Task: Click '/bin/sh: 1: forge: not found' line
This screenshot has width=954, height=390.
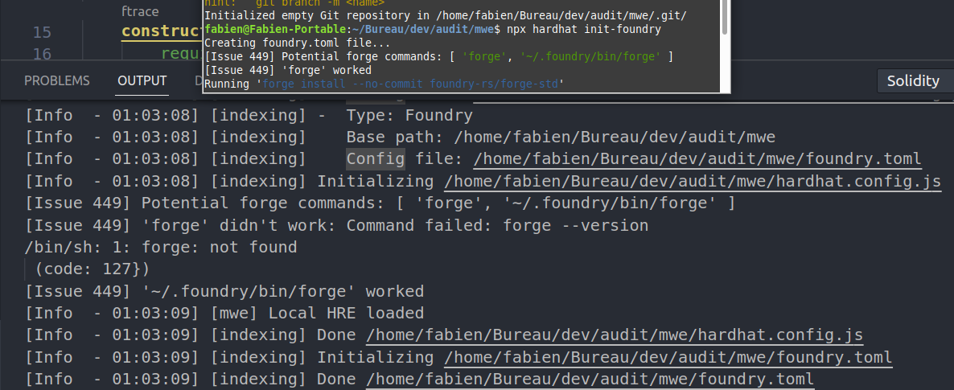Action: coord(161,248)
